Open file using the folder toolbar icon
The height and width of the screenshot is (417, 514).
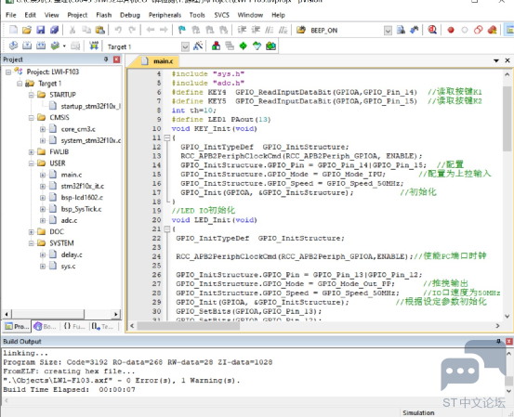pos(27,30)
